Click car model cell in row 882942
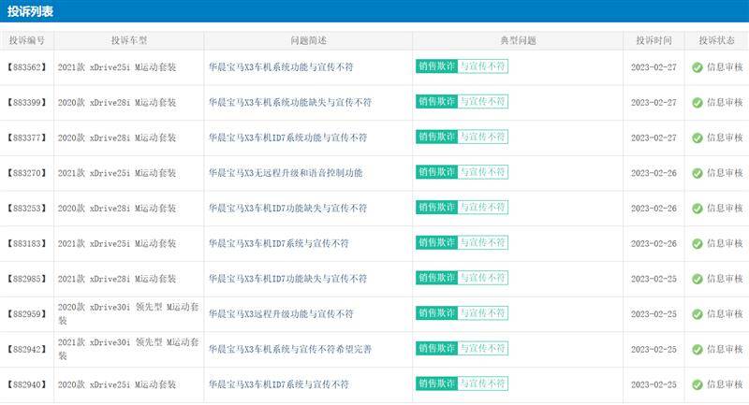This screenshot has width=749, height=405. pos(128,349)
